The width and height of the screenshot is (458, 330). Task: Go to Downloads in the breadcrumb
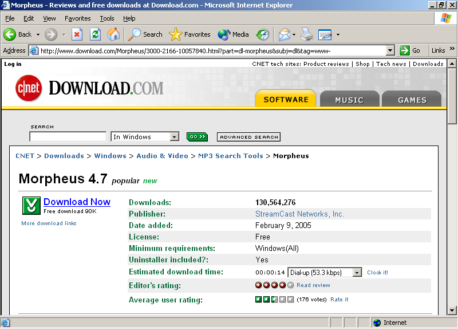[64, 156]
